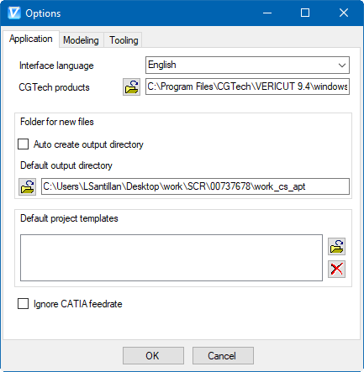Browse for CGTech products folder
Viewport: 364px width, 372px height.
(131, 86)
